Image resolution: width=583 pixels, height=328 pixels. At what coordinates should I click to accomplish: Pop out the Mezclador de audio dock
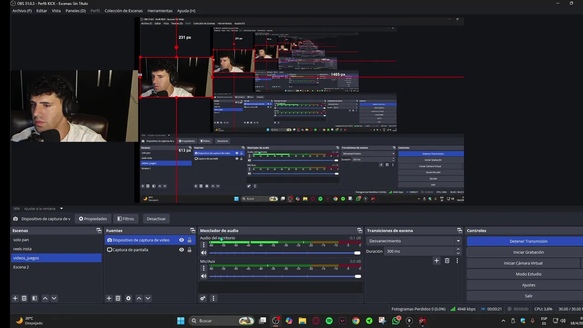click(360, 231)
